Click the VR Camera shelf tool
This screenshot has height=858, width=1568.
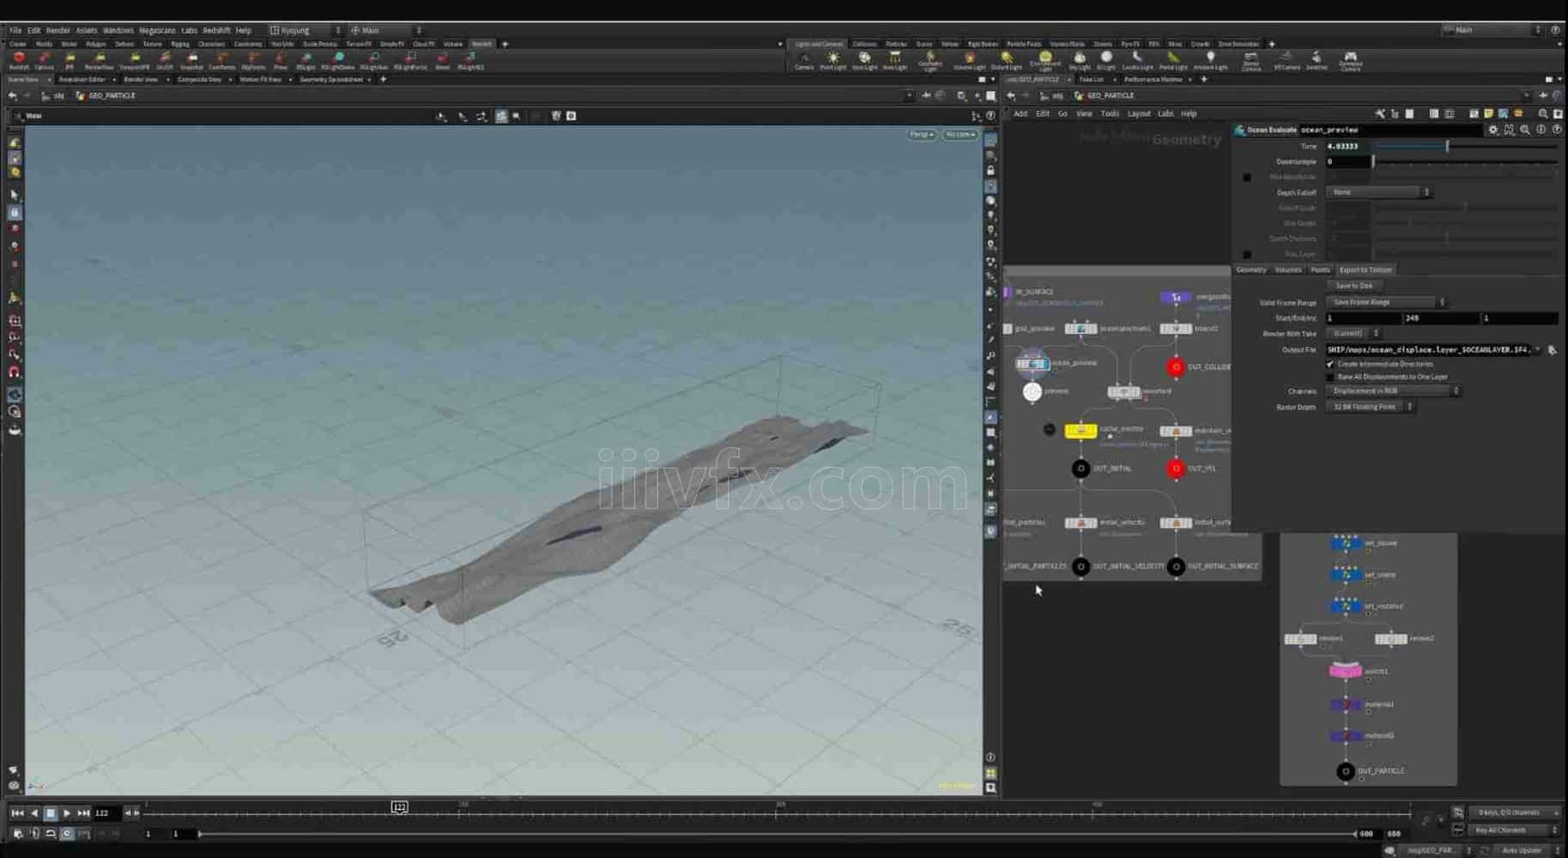(1286, 61)
